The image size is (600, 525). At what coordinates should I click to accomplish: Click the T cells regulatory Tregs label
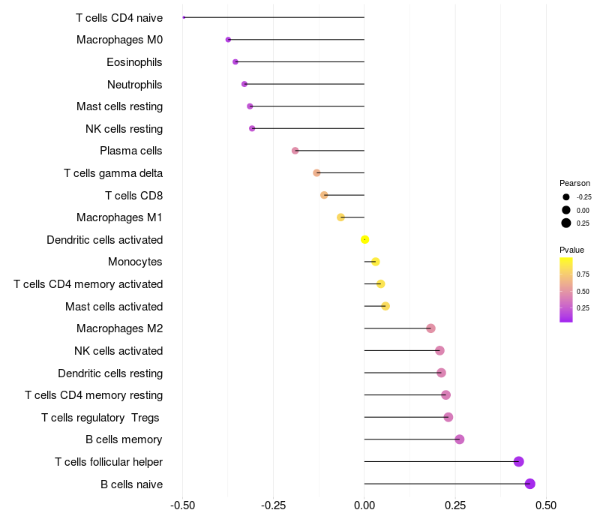coord(101,417)
